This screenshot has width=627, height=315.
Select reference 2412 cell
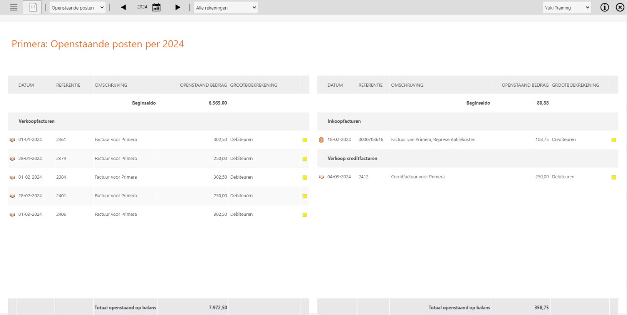(363, 177)
